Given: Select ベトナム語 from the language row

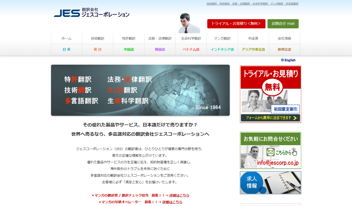Looking at the screenshot, I should pyautogui.click(x=191, y=49).
